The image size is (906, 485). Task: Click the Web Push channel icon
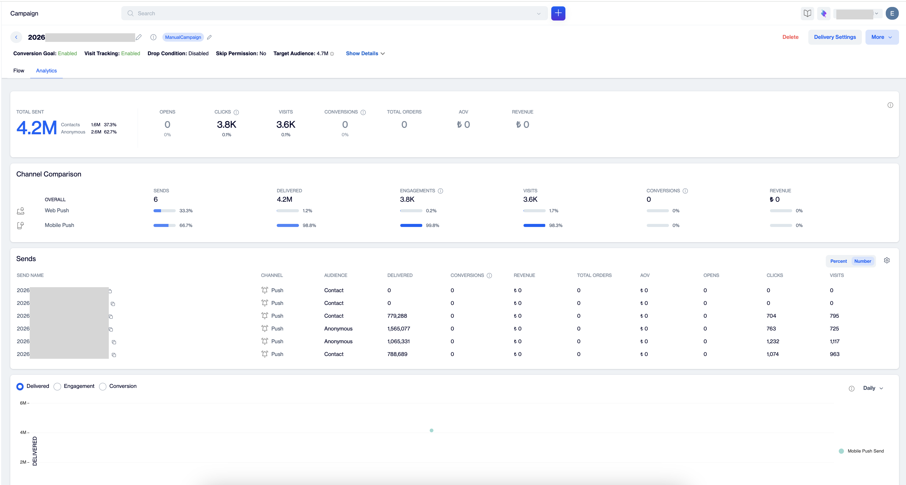[x=21, y=211]
